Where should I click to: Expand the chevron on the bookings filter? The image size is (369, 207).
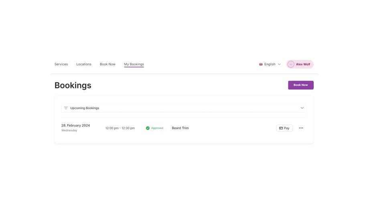click(302, 108)
